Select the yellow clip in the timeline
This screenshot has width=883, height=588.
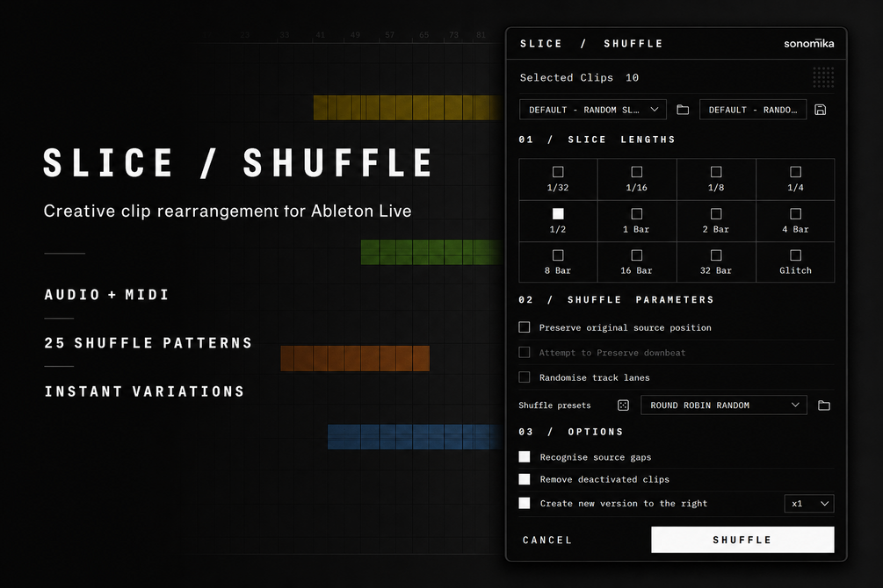coord(409,107)
